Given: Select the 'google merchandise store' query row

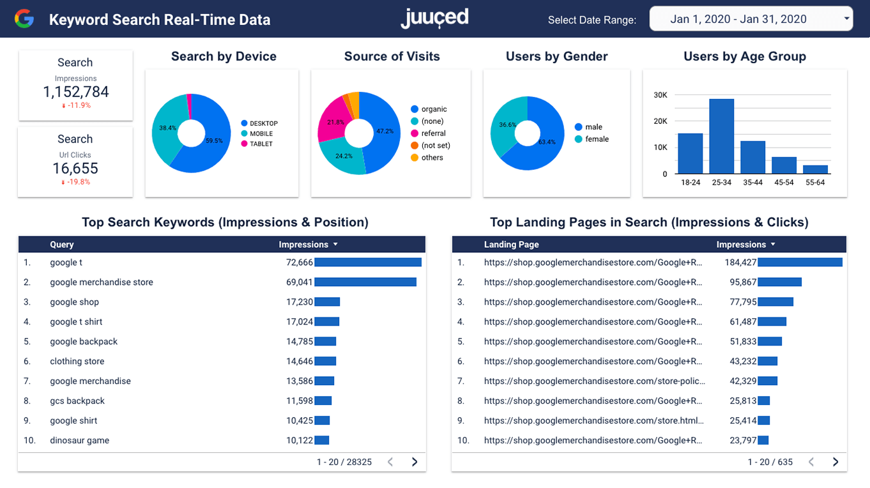Looking at the screenshot, I should coord(222,282).
